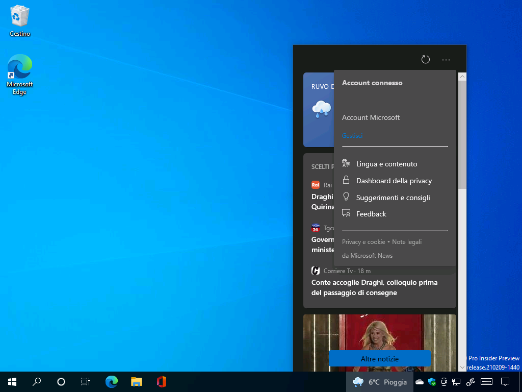Expand the taskbar weather widget showing 6°C Pioggia
The image size is (522, 392).
(379, 382)
